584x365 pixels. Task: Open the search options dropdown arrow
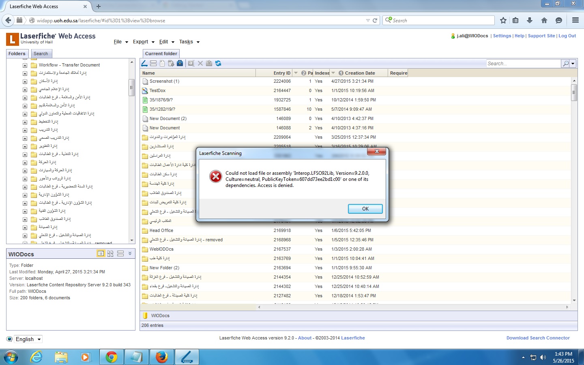[573, 64]
